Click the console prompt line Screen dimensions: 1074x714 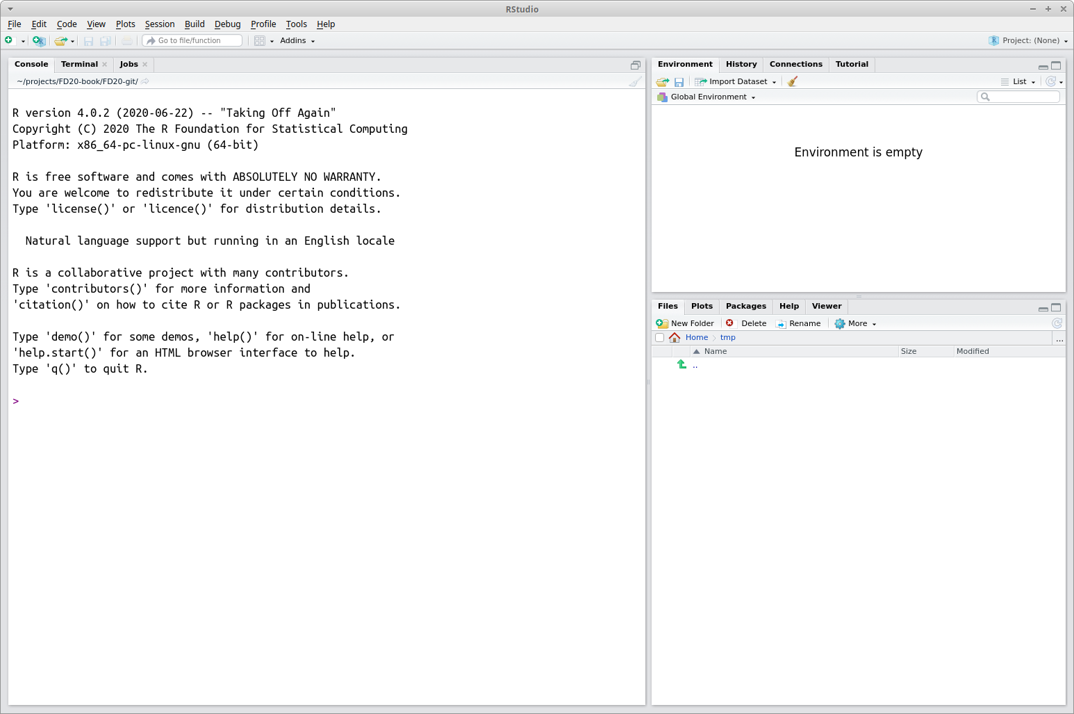(327, 401)
